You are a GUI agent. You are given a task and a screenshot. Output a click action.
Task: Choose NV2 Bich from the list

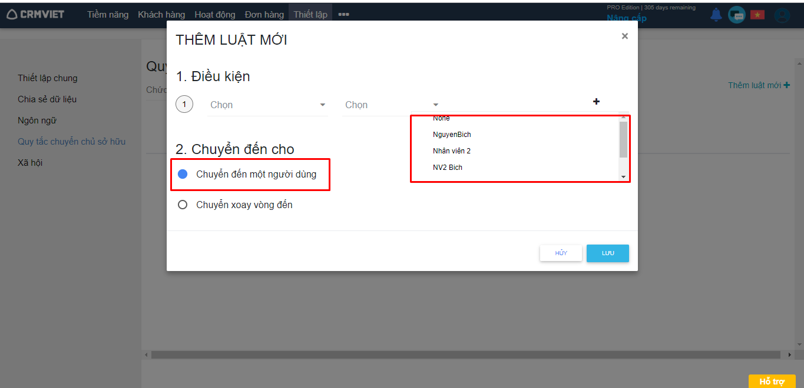point(448,168)
